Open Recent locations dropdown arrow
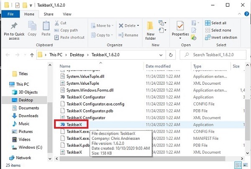The height and width of the screenshot is (169, 251). pyautogui.click(x=25, y=55)
